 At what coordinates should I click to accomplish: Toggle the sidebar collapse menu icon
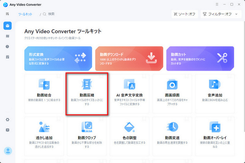tap(7, 14)
